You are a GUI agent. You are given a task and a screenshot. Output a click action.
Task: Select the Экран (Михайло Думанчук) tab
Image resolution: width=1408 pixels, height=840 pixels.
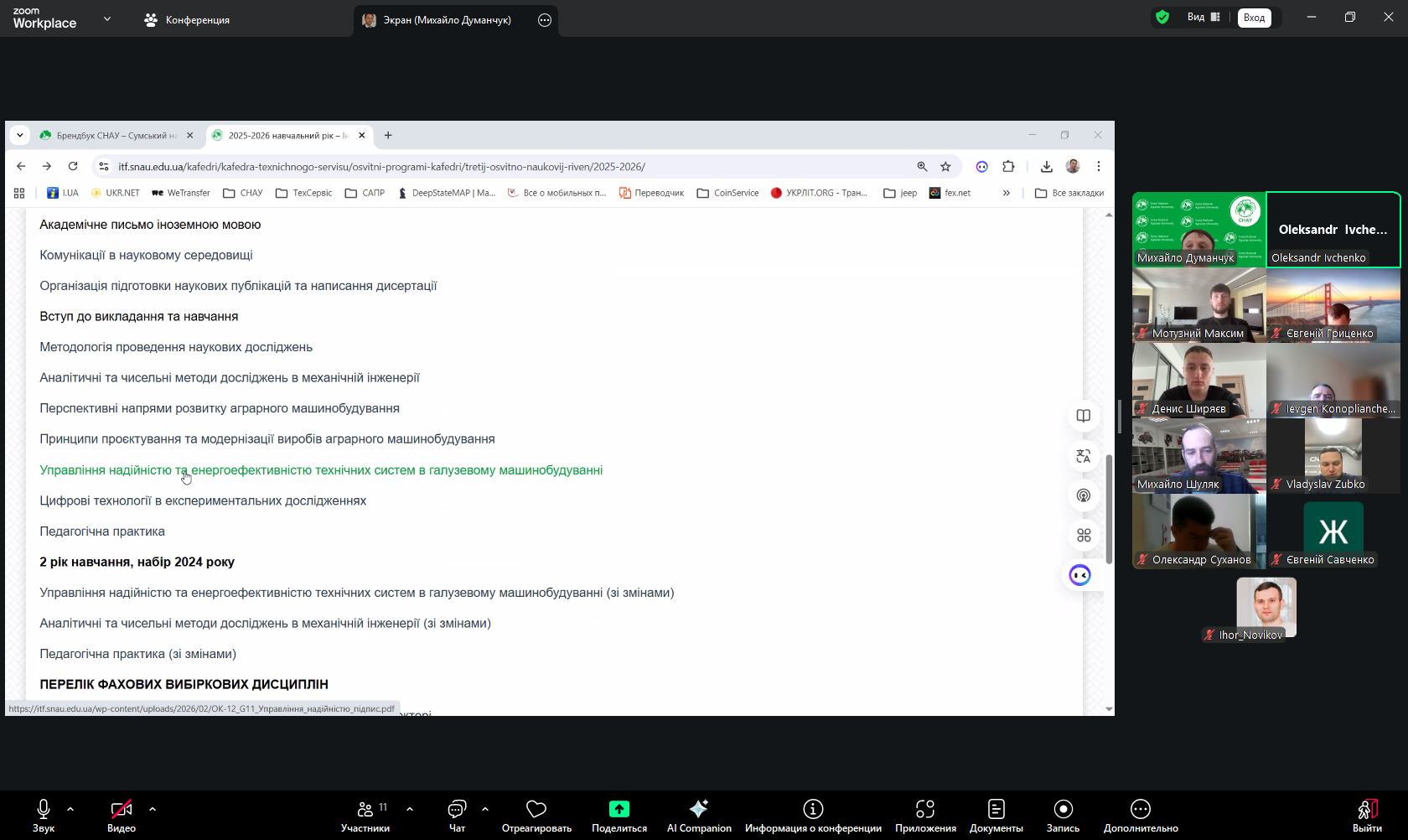tap(446, 20)
